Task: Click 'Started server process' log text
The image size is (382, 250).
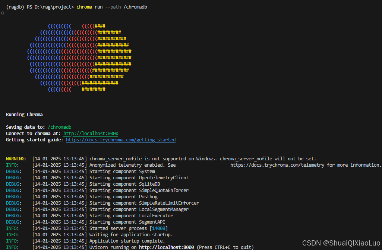Action: point(118,228)
